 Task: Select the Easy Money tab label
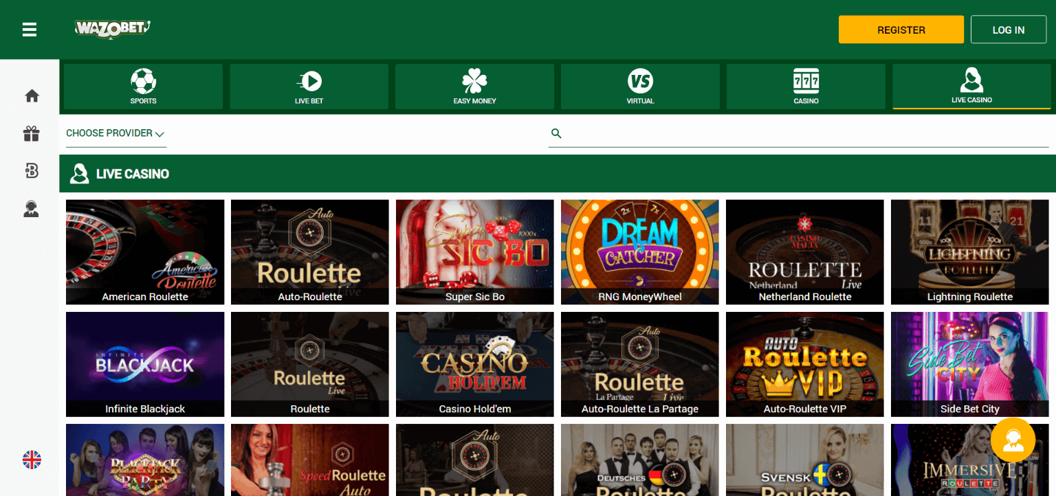click(474, 101)
